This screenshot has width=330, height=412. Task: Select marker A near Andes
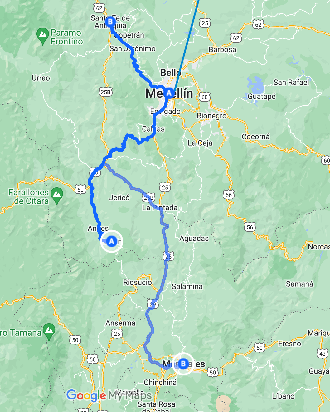(x=111, y=241)
